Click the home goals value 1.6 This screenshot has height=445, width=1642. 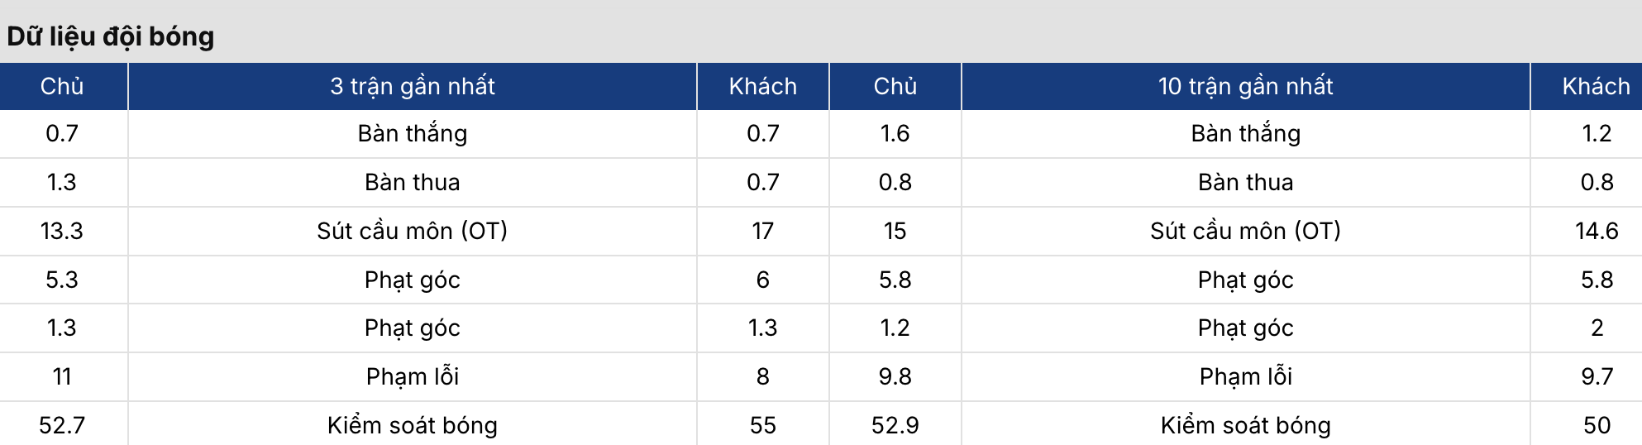895,133
